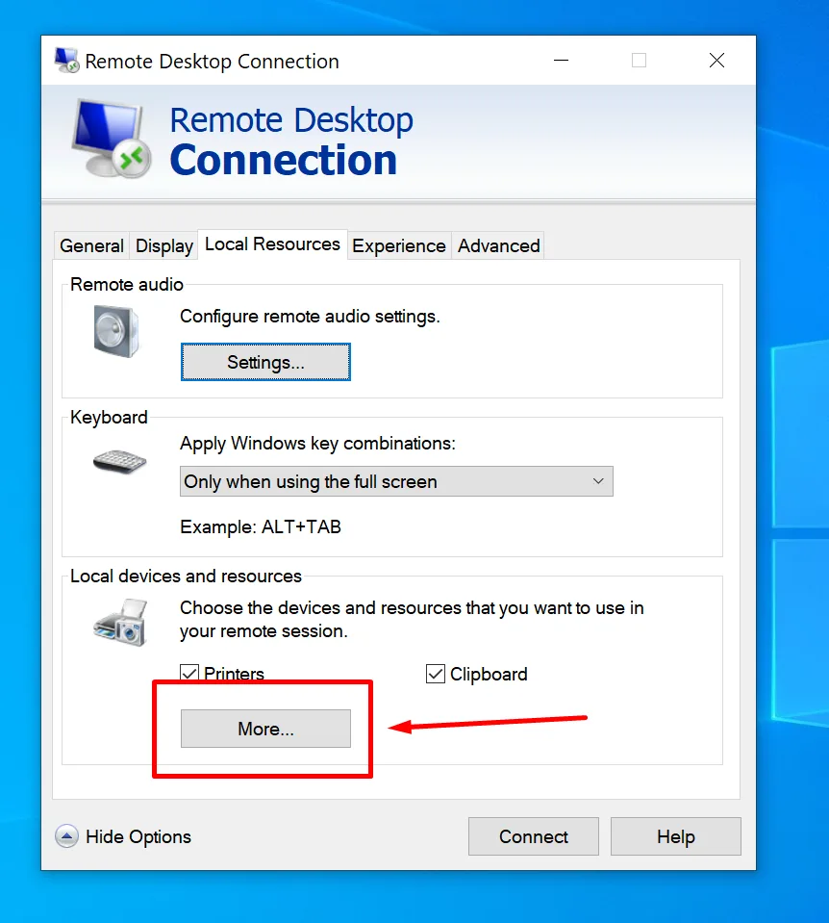
Task: Open Help for Remote Desktop
Action: 675,836
